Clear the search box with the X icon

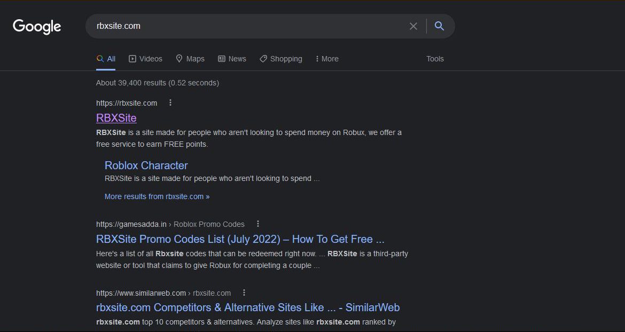413,26
